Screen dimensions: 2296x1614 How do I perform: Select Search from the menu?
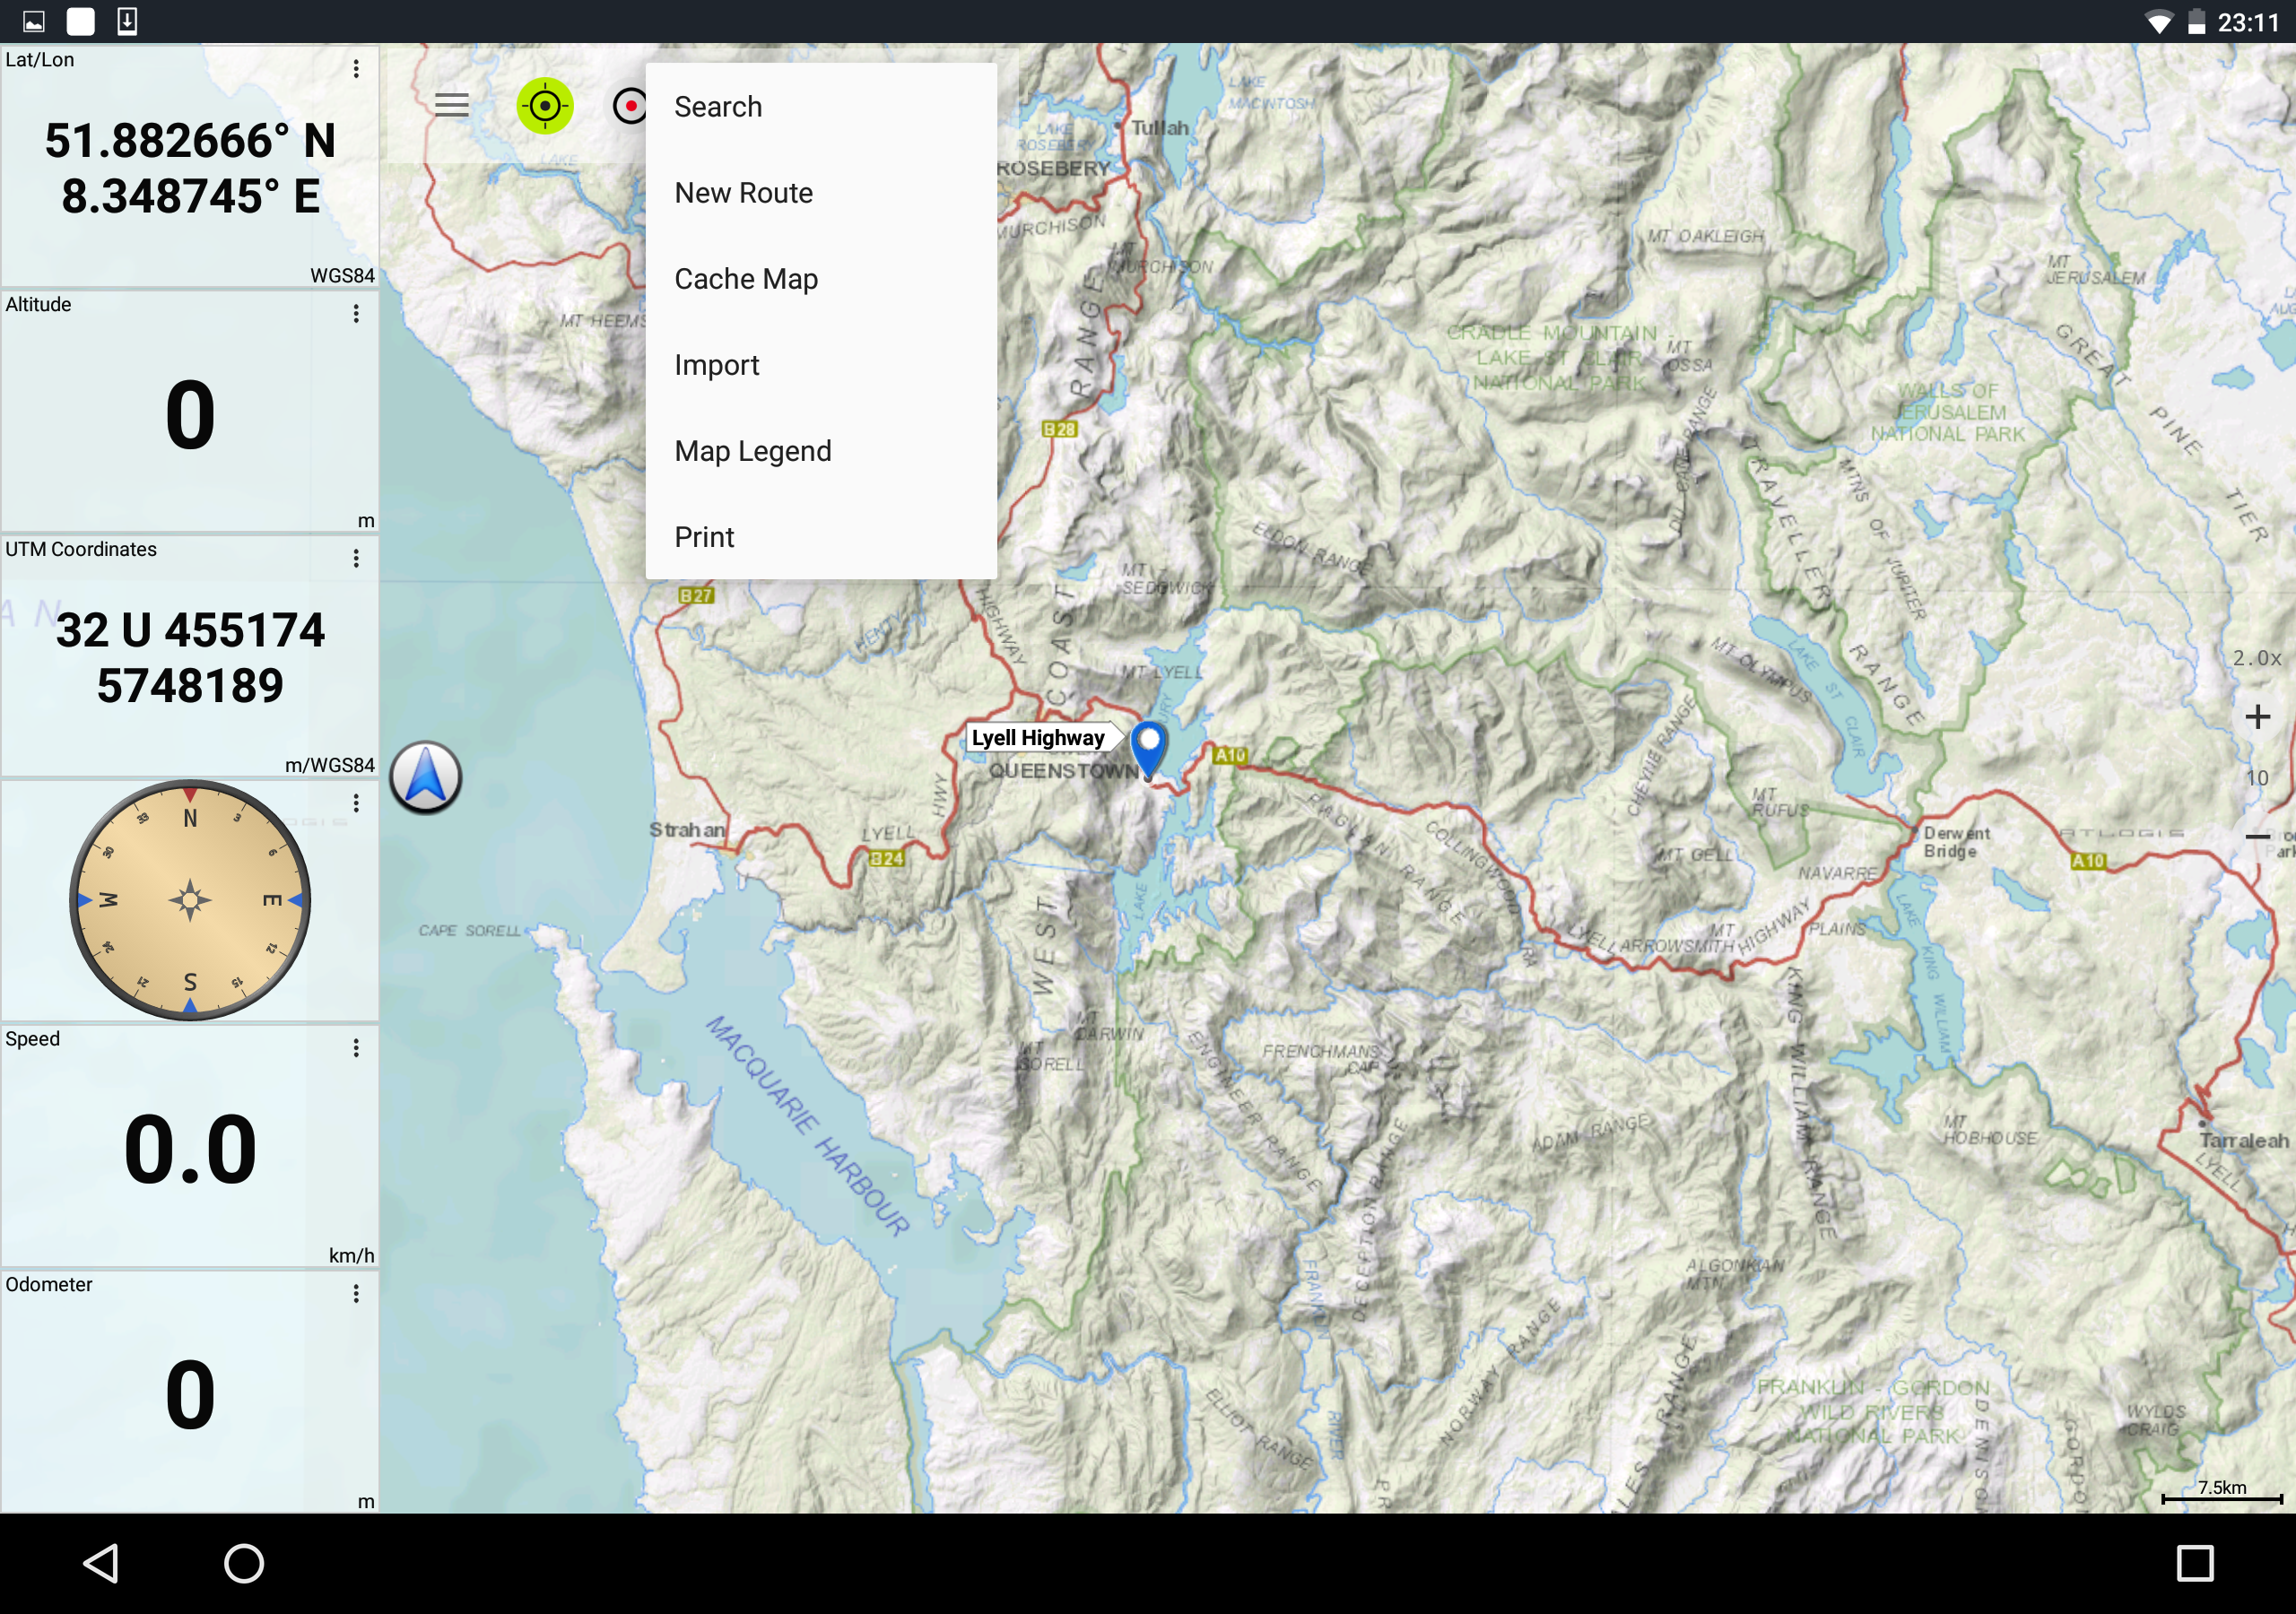718,107
